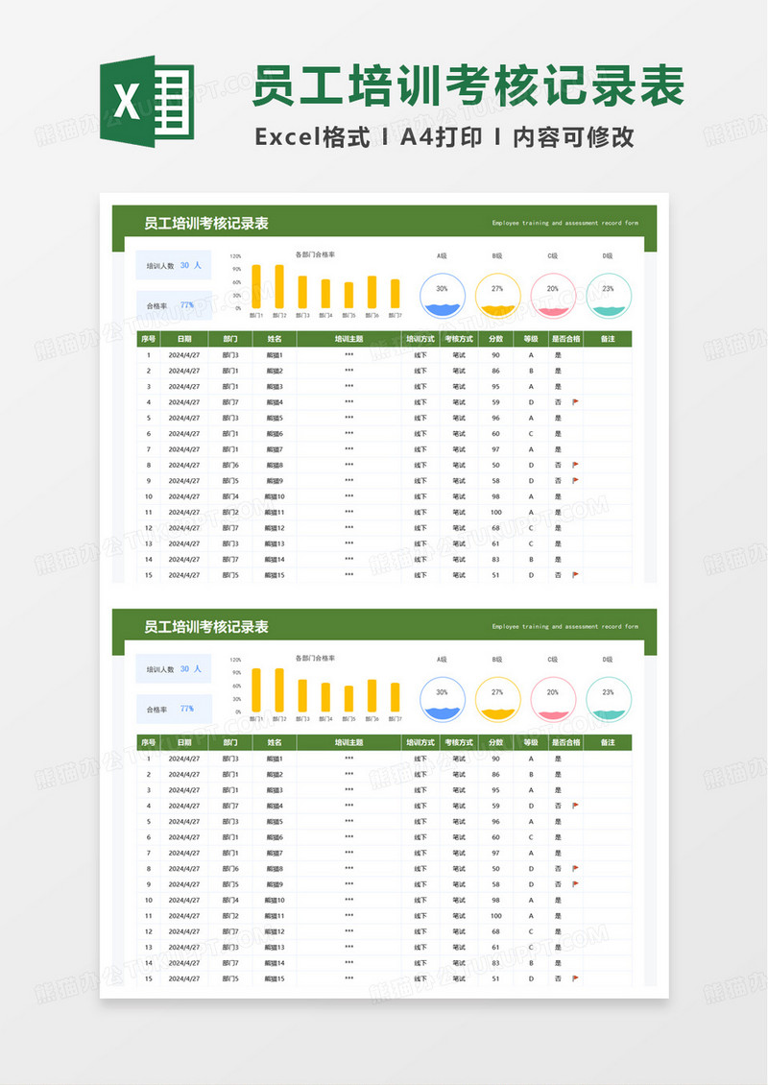This screenshot has width=768, height=1085.
Task: Click the red flag in lower sheet row 8
Action: 575,868
